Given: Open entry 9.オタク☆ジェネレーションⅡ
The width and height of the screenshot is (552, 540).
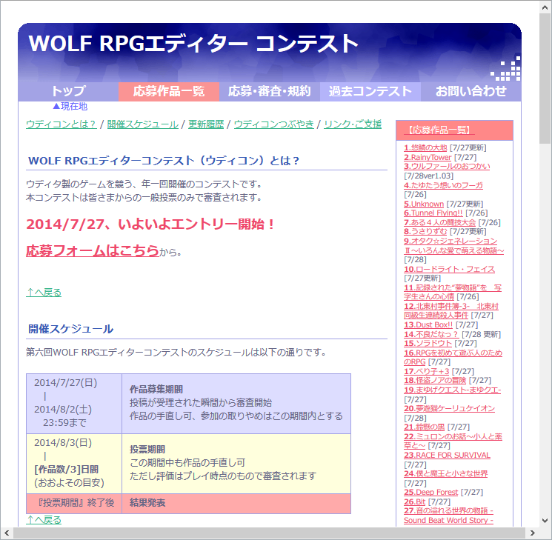Looking at the screenshot, I should coord(453,246).
